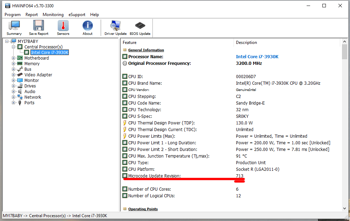Open the About info icon
Viewport: 350px width, 221px height.
click(87, 28)
